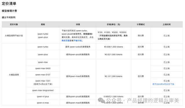Open the blue 节省计划 link in the details cell

(78, 41)
